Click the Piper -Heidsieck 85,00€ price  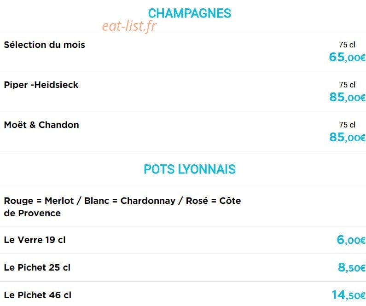347,97
